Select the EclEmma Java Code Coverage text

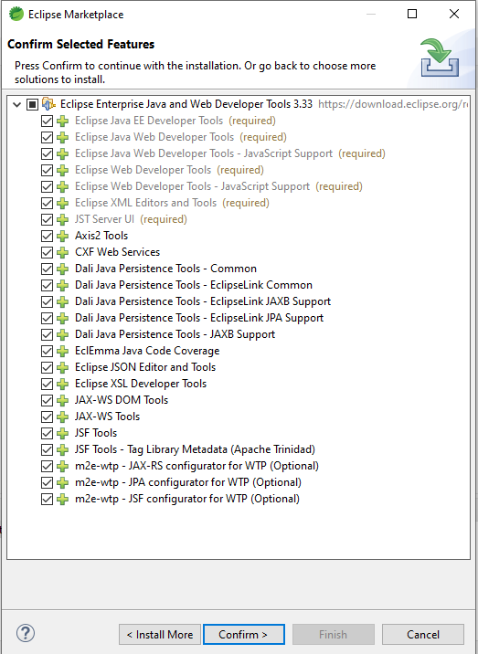click(x=147, y=351)
